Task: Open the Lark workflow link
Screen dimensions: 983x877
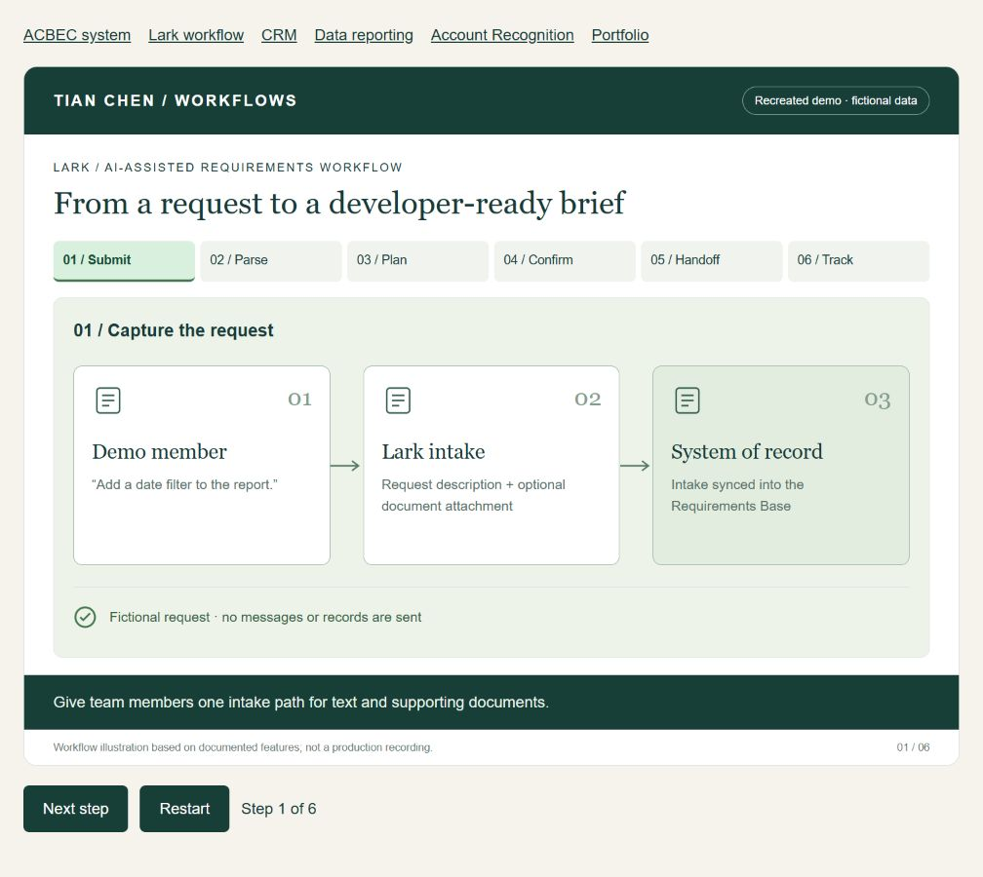Action: (196, 35)
